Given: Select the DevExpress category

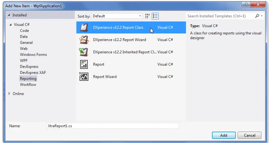Looking at the screenshot, I should (29, 67).
